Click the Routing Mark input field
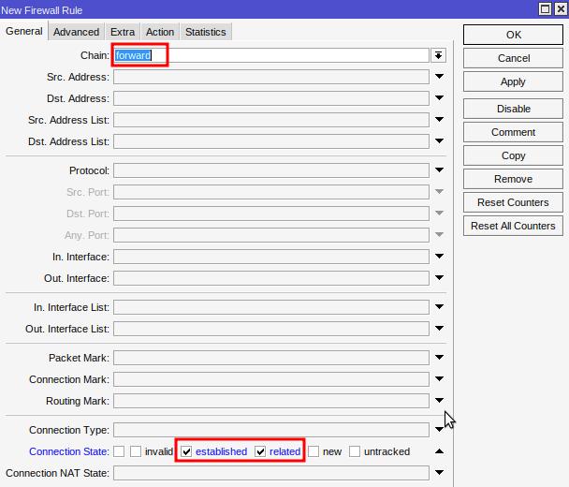This screenshot has width=569, height=487. [271, 401]
